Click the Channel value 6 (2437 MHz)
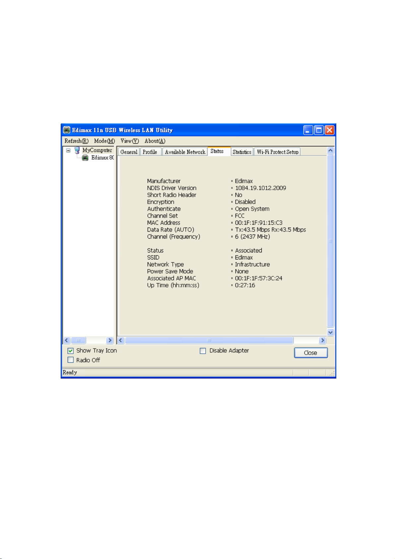Viewport: 395px width, 559px height. pyautogui.click(x=253, y=237)
